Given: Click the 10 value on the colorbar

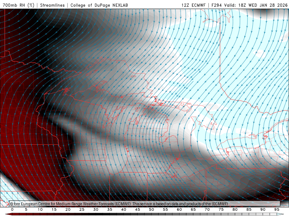Looking at the screenshot, I should (40, 210).
